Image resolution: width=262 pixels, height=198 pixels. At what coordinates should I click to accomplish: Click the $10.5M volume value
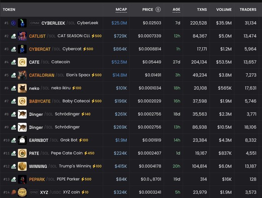click(x=224, y=127)
